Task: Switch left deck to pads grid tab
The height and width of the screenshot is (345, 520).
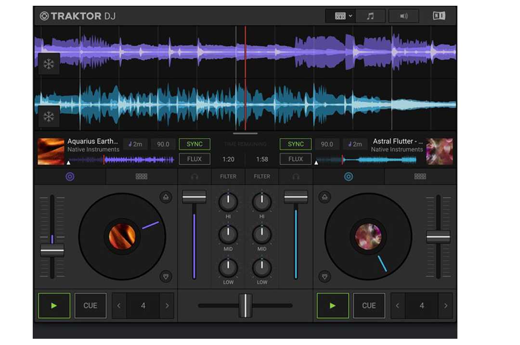Action: coord(142,177)
